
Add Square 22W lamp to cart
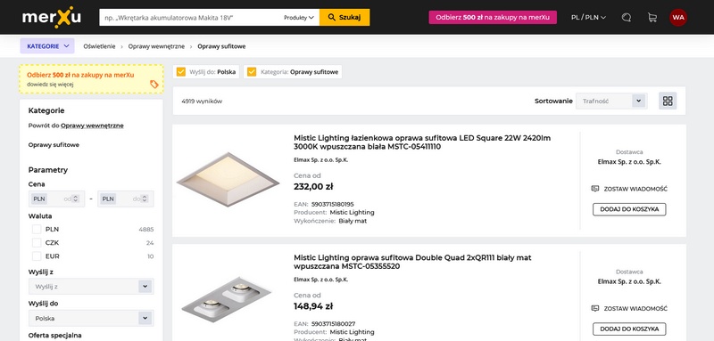(629, 209)
